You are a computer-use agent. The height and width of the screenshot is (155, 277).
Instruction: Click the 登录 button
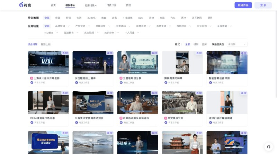(x=263, y=5)
